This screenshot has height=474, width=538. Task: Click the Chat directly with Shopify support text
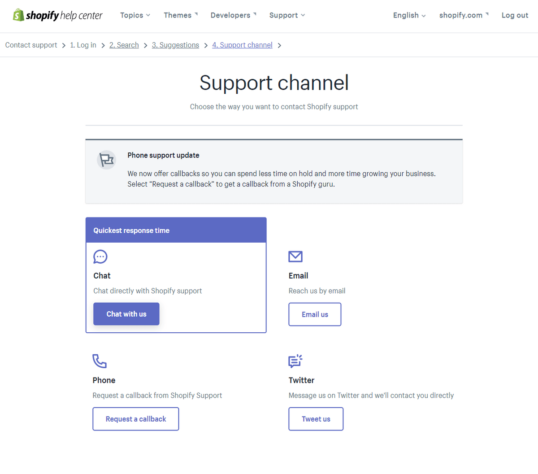coord(148,291)
